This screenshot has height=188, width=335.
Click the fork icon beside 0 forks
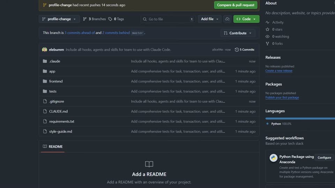(x=267, y=44)
